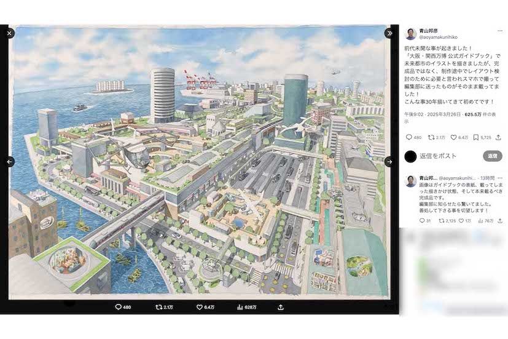Viewport: 508px width, 339px height.
Task: Like the post using the heart below the image
Action: point(200,307)
